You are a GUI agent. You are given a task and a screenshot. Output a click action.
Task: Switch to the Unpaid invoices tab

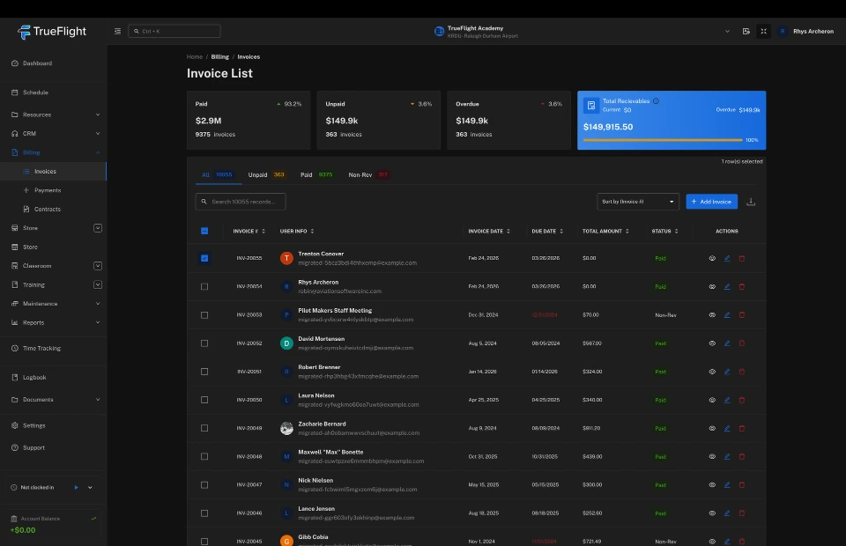tap(257, 174)
